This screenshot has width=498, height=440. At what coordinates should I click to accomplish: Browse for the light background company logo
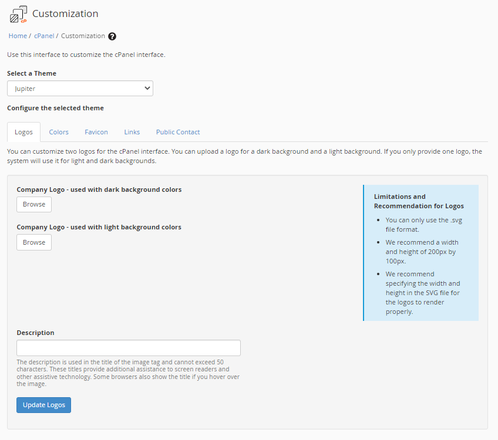coord(34,242)
